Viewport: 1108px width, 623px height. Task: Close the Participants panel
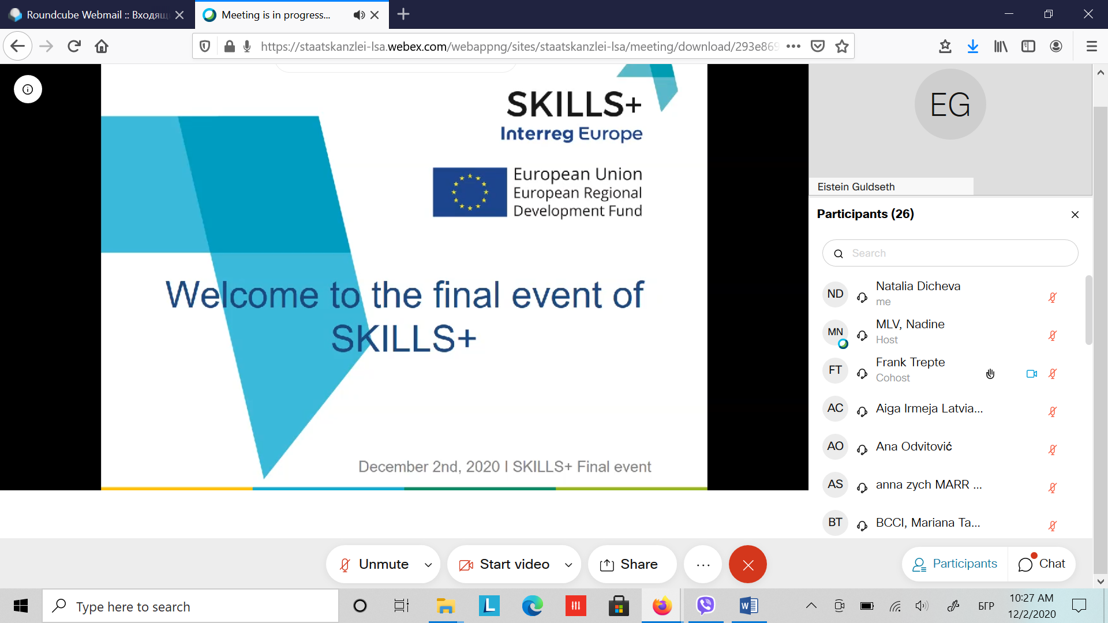click(1075, 215)
